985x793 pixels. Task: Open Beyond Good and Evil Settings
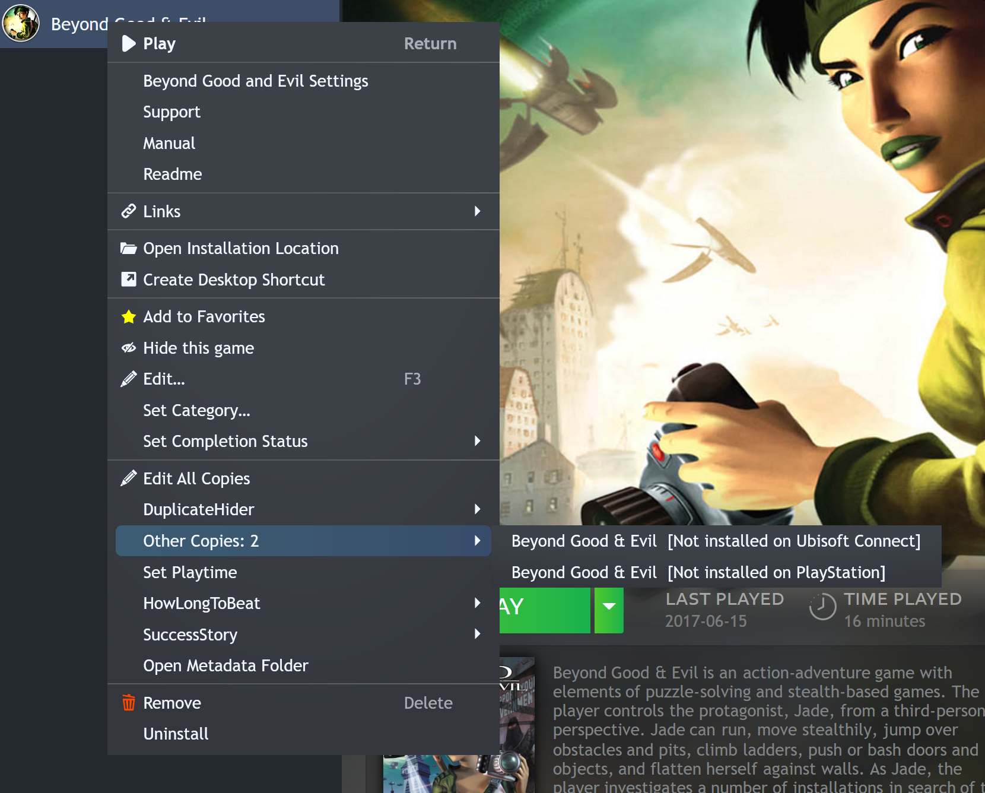(x=303, y=81)
